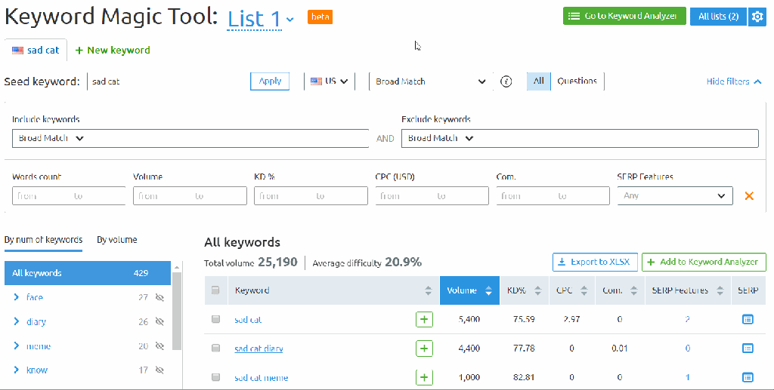Click Export to XLSX
Screen dimensions: 774x390
pos(596,262)
